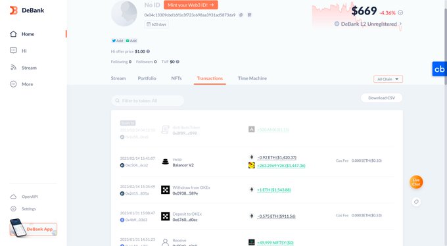Click the Coinbase cb widget
Viewport: 447px width, 246px height.
click(439, 69)
